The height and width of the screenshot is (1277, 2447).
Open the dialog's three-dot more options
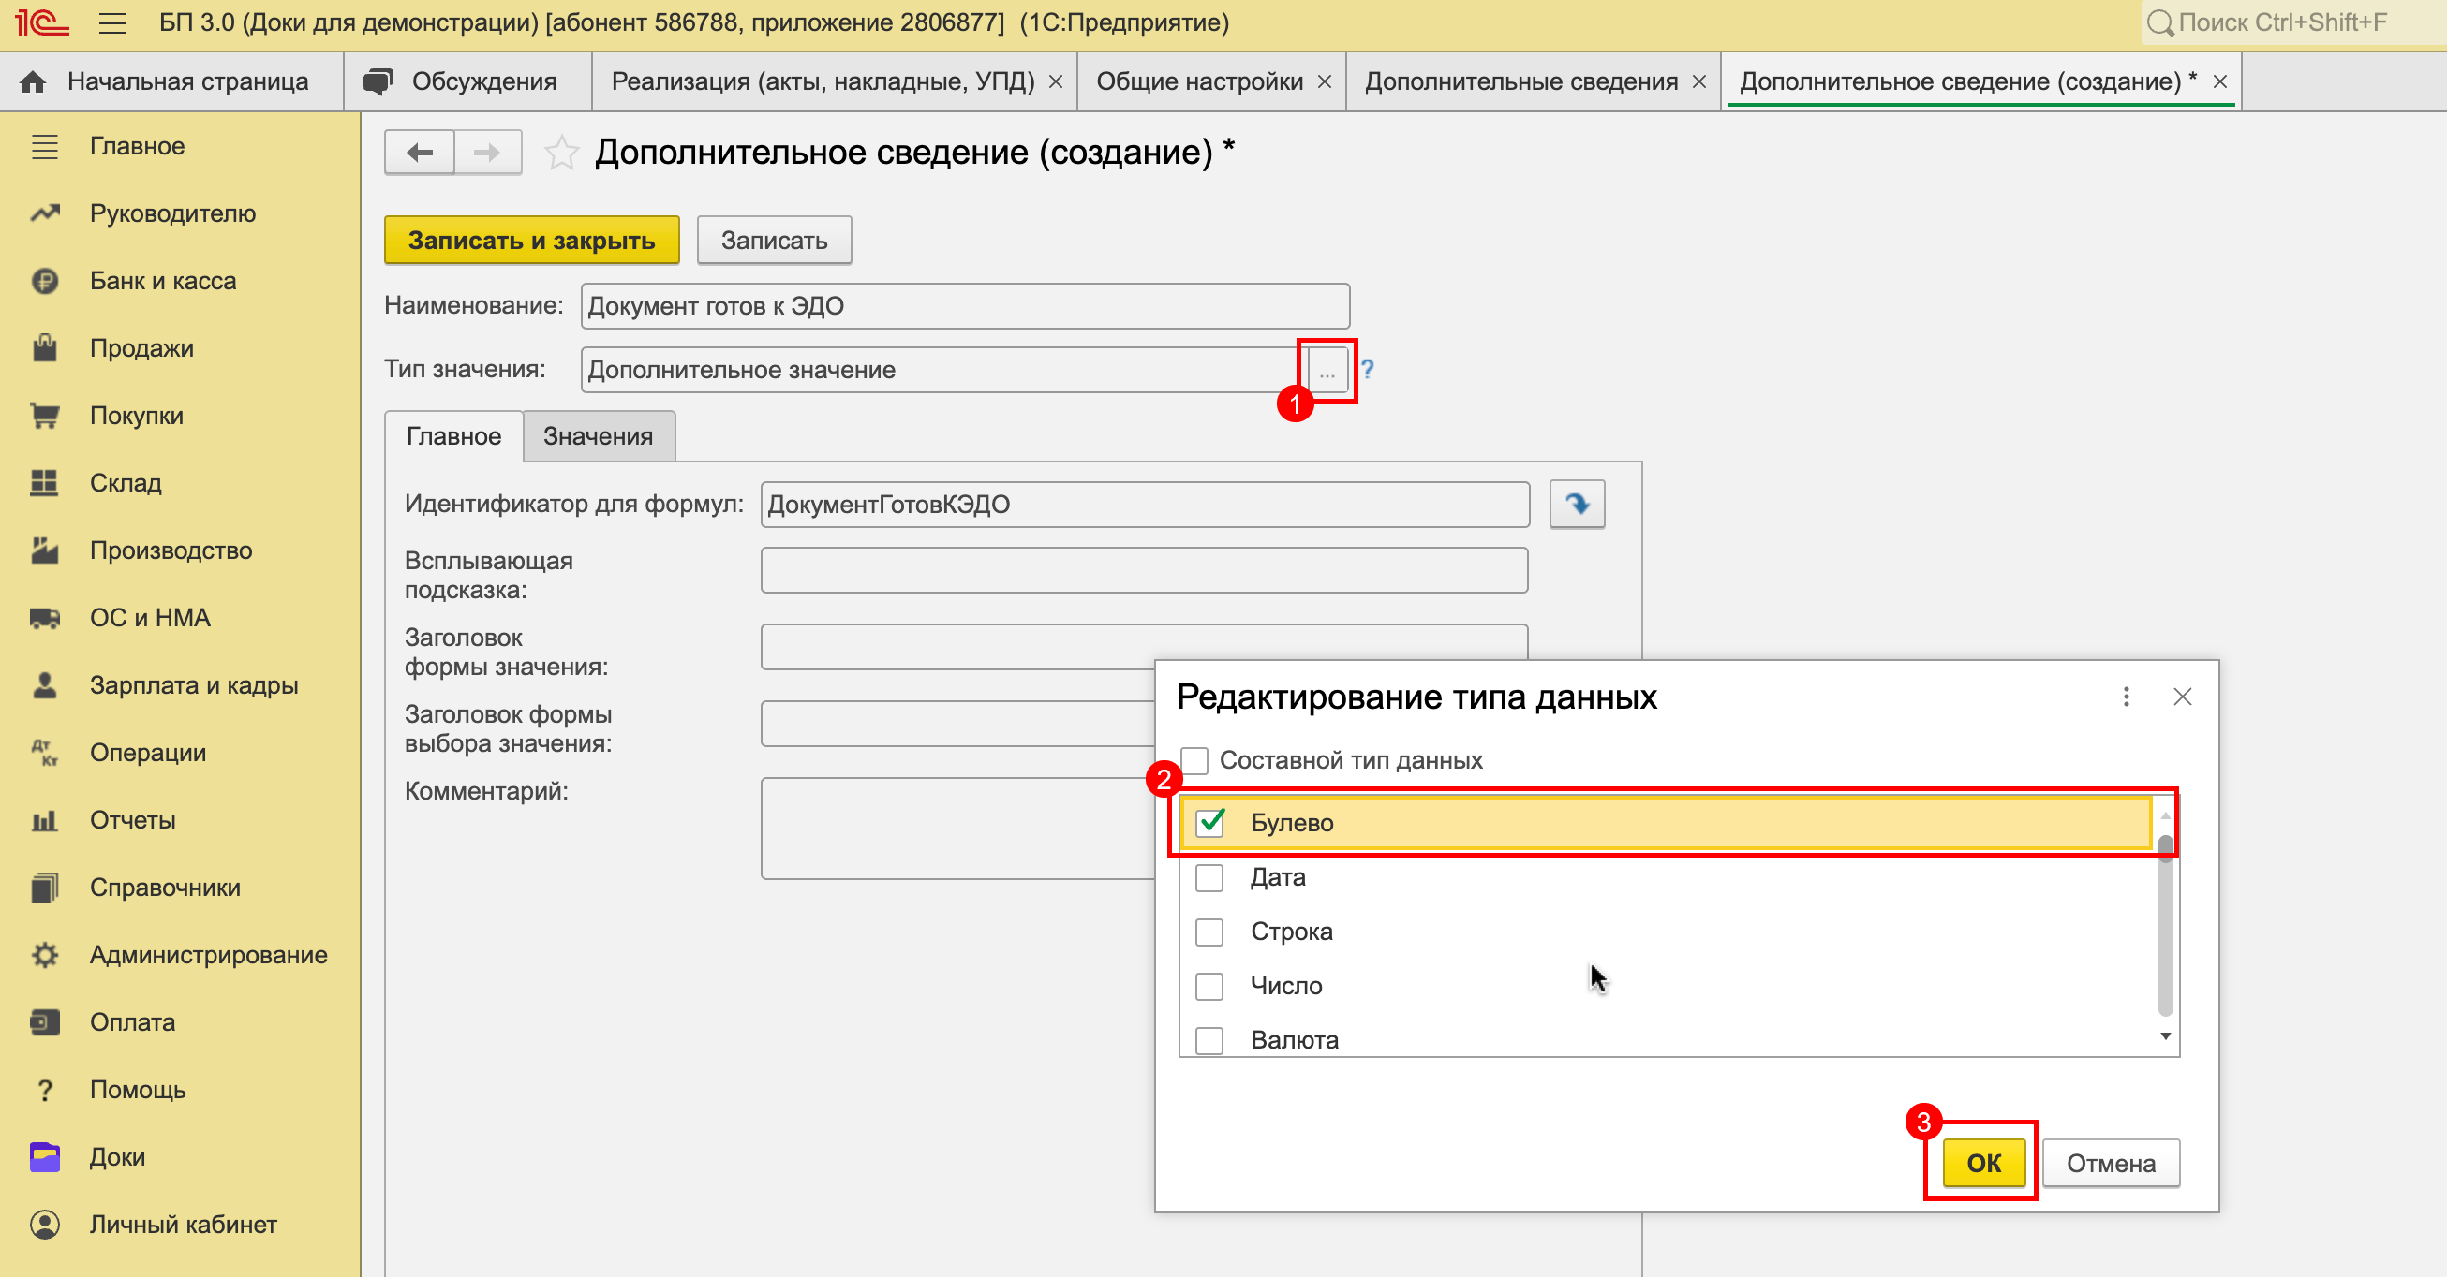[2126, 697]
